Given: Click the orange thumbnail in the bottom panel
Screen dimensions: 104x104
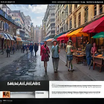Looking at the screenshot, I should point(6,95).
